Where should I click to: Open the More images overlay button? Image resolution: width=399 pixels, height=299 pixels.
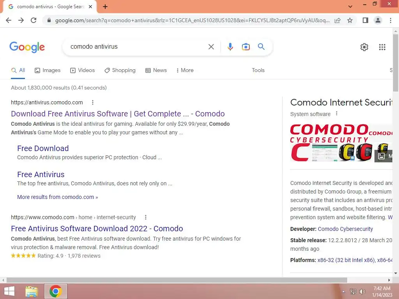(x=383, y=156)
